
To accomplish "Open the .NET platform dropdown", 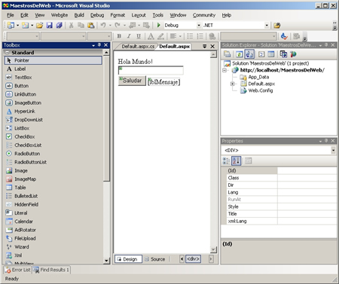I will pyautogui.click(x=267, y=26).
